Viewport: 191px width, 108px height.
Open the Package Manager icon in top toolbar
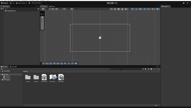coord(29,3)
